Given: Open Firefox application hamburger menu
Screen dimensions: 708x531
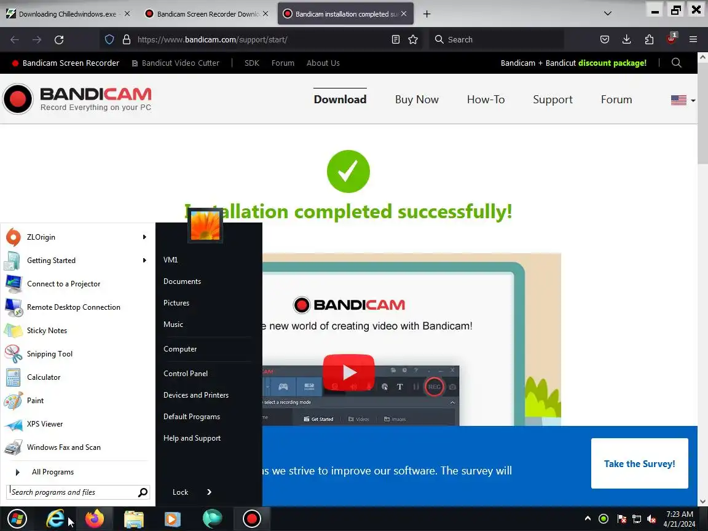Looking at the screenshot, I should click(693, 40).
